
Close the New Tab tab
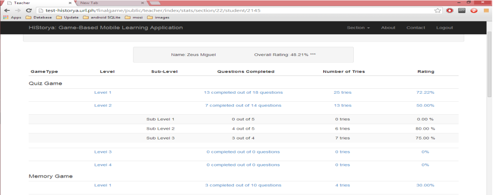(143, 3)
